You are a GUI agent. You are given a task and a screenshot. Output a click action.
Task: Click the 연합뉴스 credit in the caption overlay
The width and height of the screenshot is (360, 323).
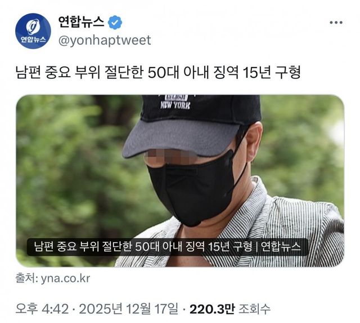281,247
